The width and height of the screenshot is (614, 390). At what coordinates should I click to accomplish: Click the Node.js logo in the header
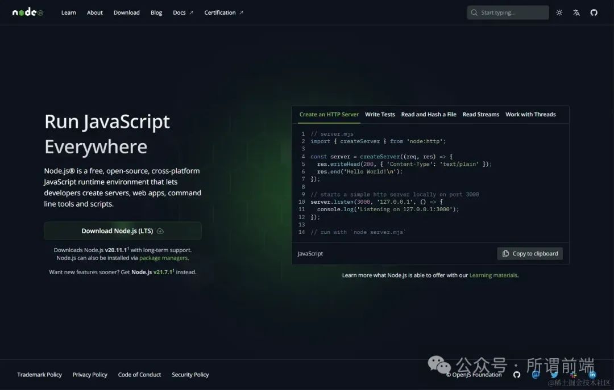click(28, 12)
